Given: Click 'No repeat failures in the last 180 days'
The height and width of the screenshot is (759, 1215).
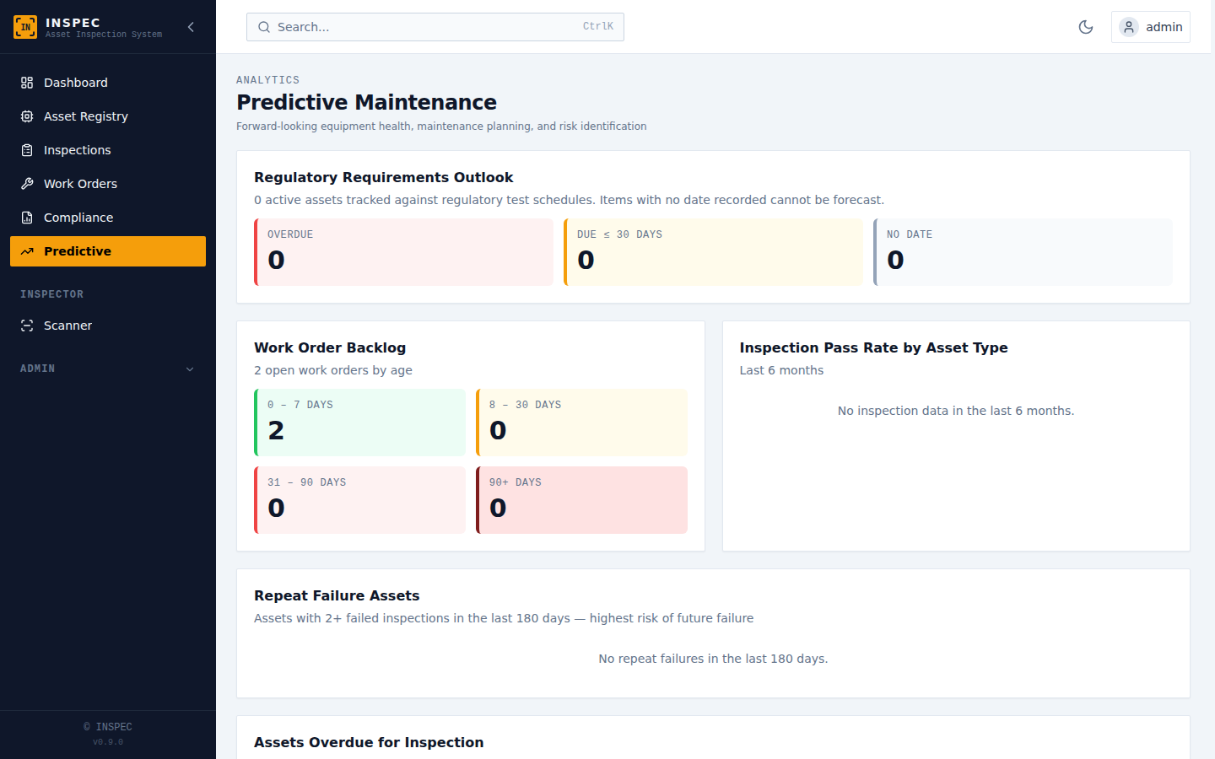Looking at the screenshot, I should [x=713, y=659].
